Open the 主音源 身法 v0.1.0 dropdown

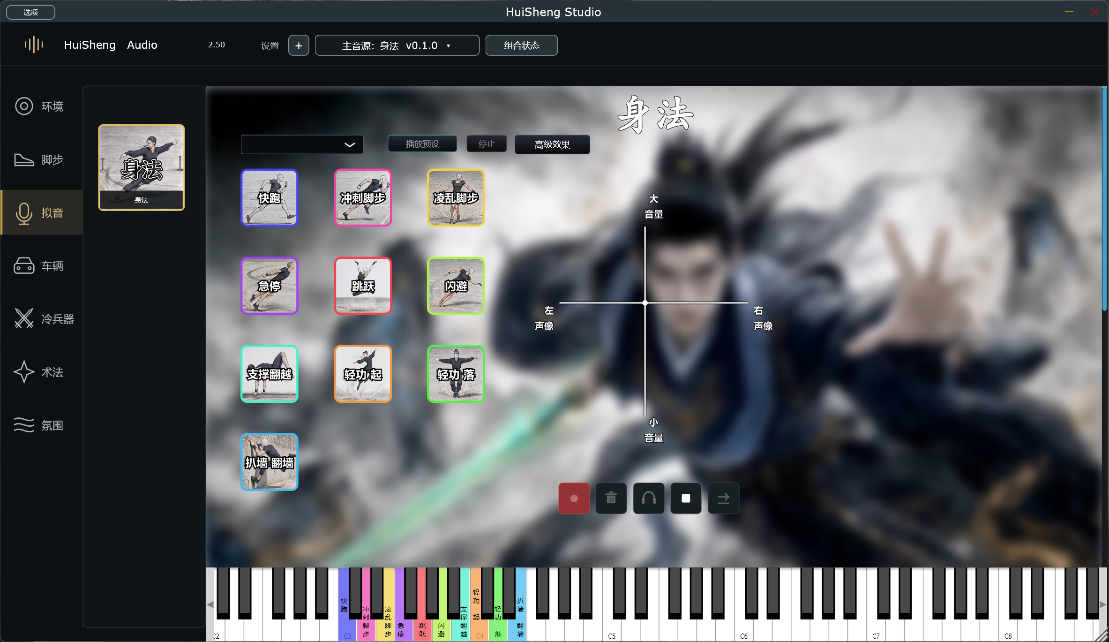tap(397, 45)
